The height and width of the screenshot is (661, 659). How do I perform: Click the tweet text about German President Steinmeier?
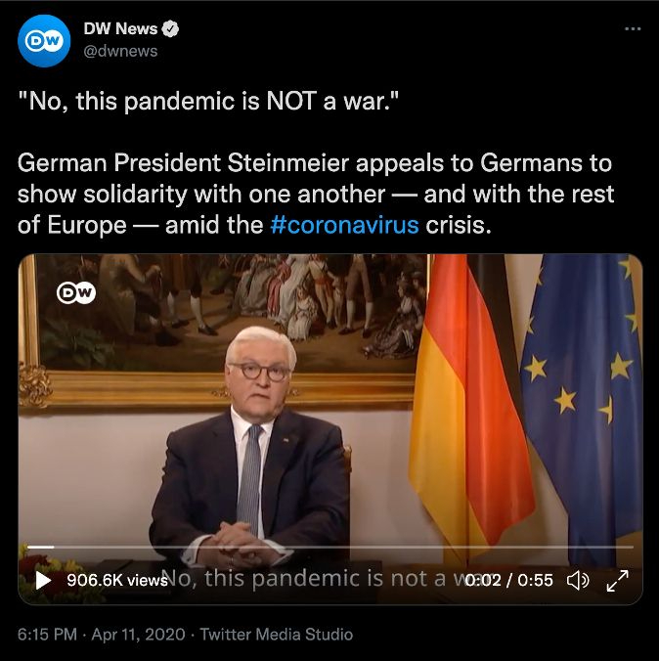(x=316, y=194)
